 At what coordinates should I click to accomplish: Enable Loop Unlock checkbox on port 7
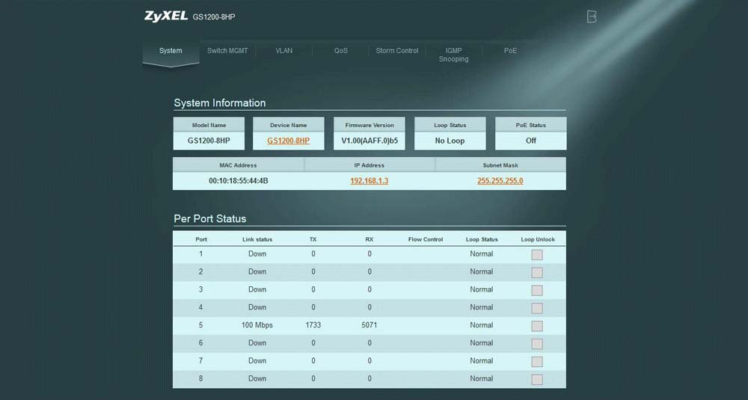537,361
